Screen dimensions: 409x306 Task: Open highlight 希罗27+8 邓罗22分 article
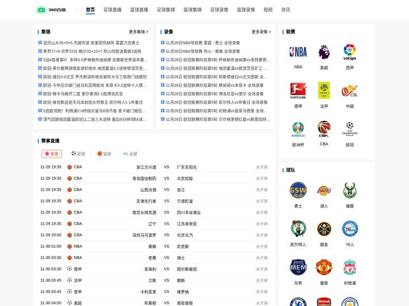[x=92, y=51]
